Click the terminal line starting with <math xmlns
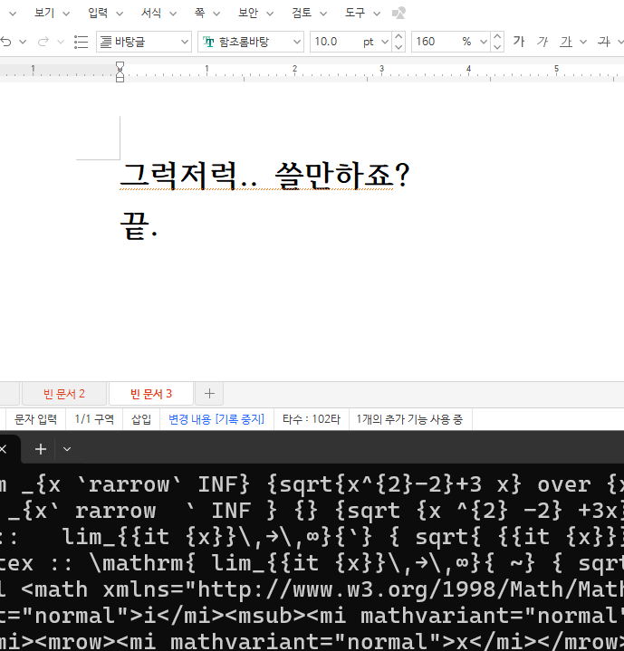 click(x=312, y=589)
